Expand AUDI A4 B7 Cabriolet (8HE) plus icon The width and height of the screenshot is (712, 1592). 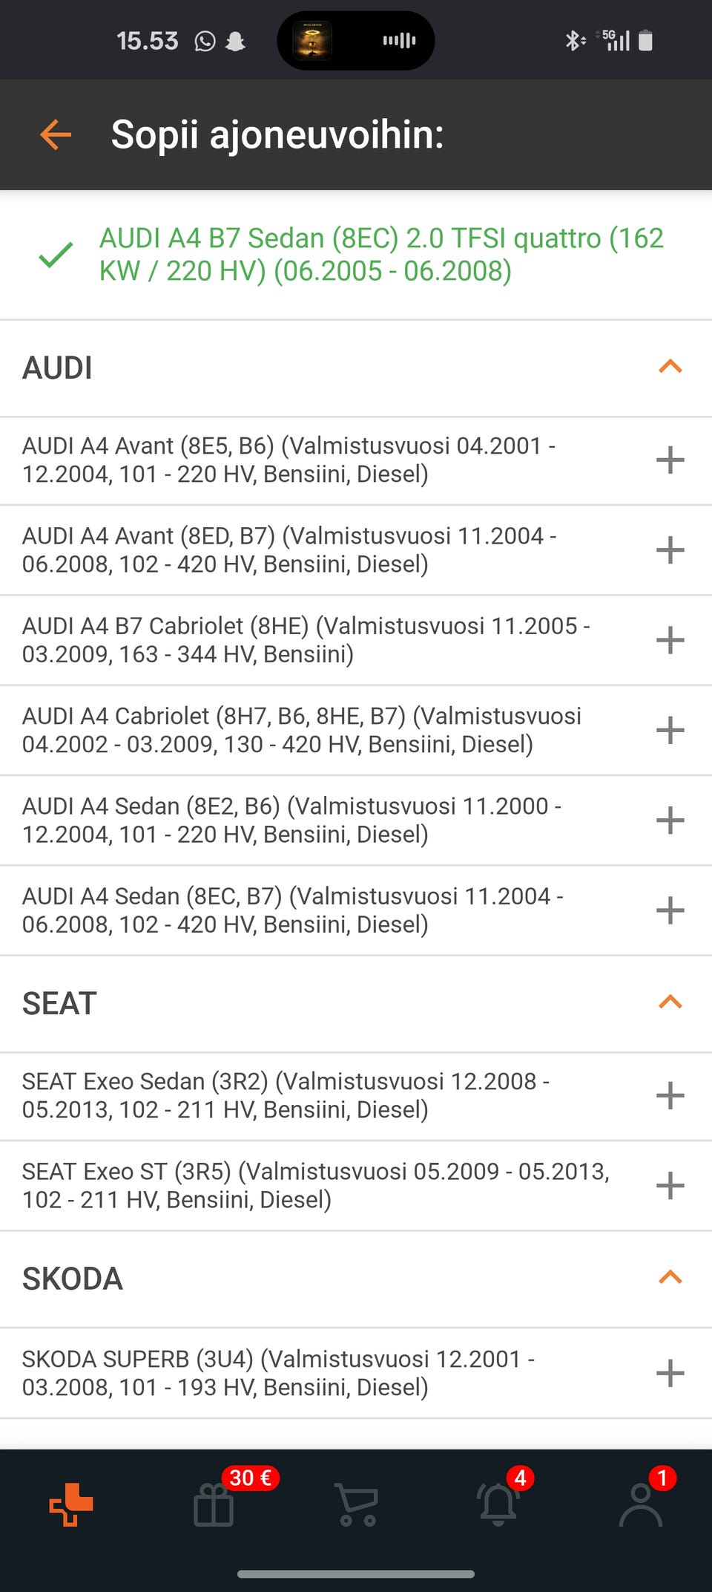tap(670, 640)
